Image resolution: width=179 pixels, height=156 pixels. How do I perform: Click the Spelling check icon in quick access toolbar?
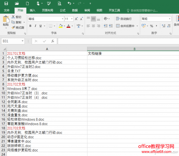(x=49, y=3)
